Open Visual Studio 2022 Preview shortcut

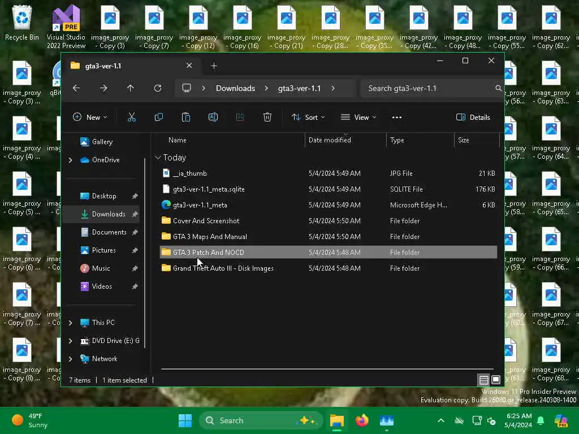66,27
